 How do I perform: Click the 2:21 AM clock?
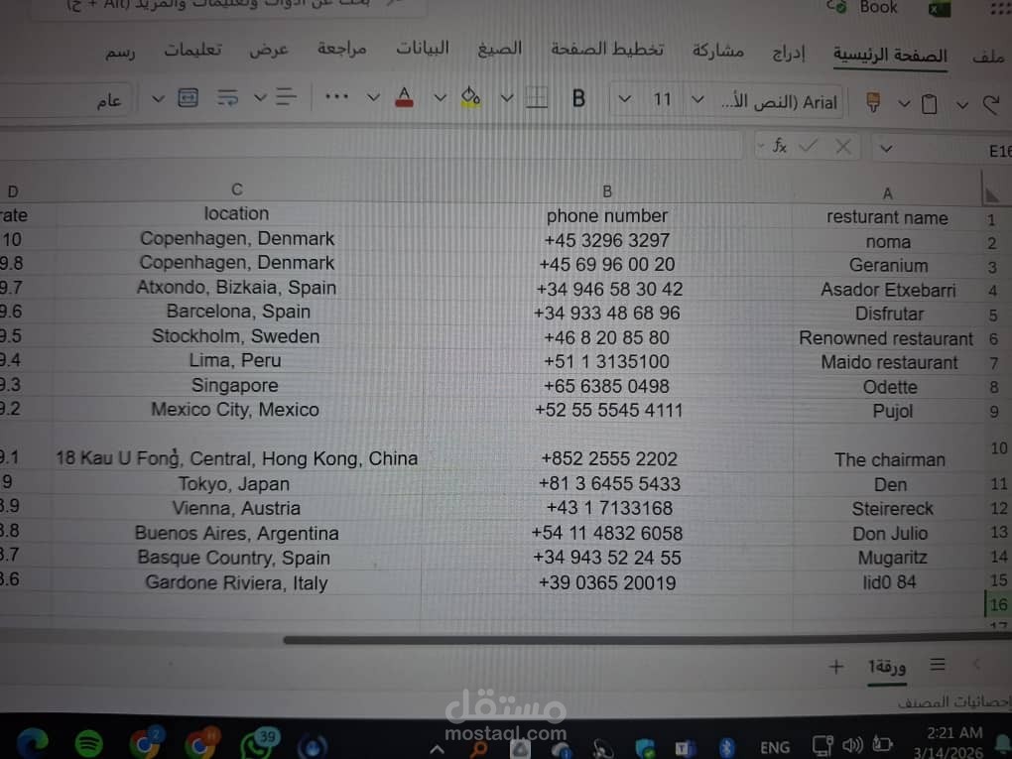pyautogui.click(x=954, y=732)
